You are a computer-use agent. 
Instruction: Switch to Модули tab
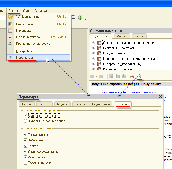62,104
